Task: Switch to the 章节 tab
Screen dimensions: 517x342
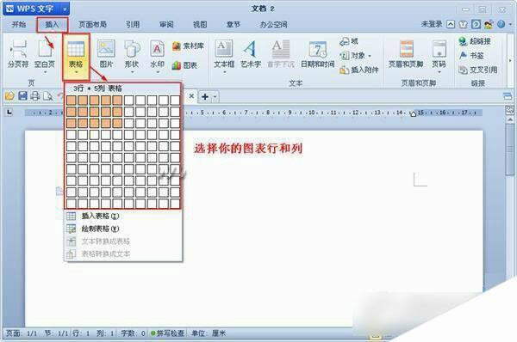Action: [234, 24]
